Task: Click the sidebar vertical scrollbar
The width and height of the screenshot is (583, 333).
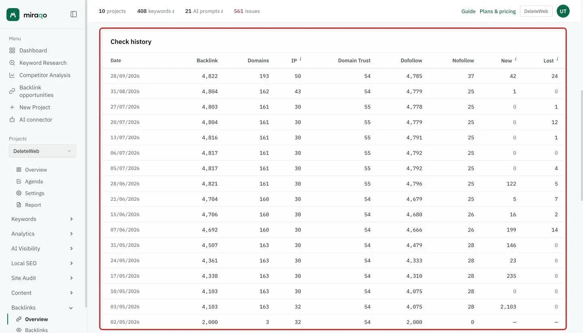Action: [86, 154]
